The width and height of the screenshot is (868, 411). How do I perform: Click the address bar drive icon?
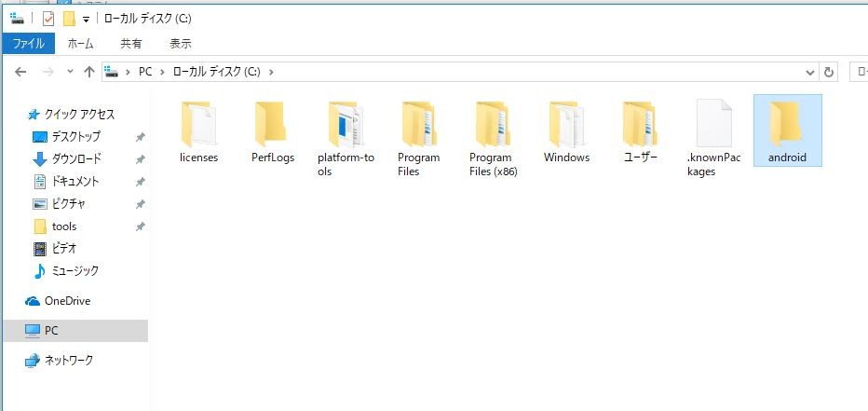112,72
